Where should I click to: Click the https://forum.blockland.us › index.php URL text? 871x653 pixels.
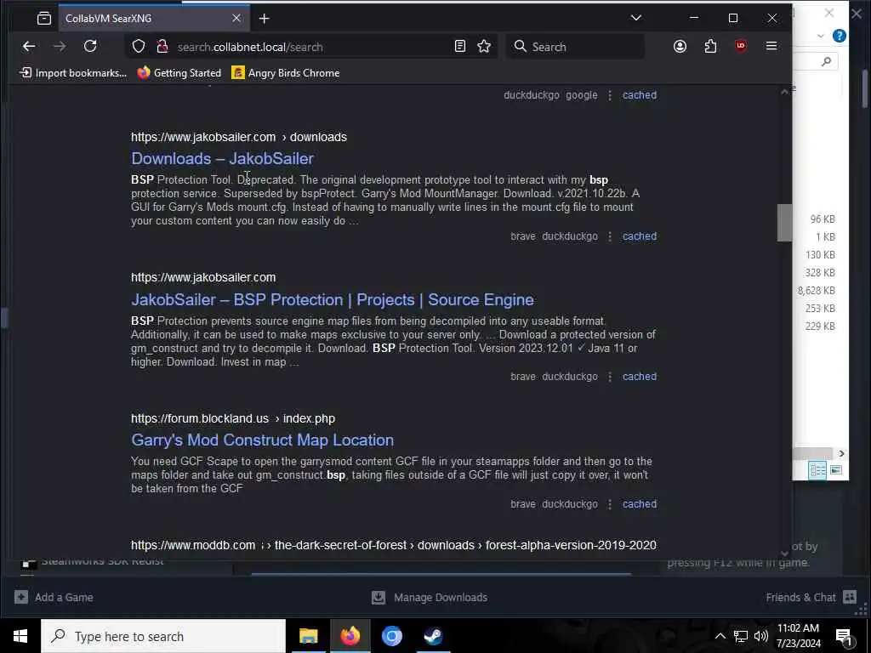[x=233, y=418]
